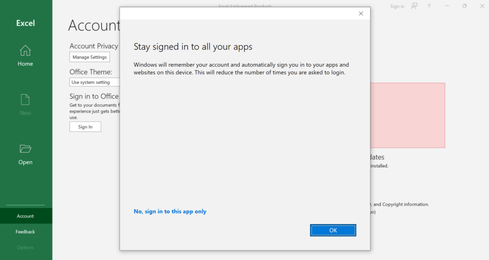This screenshot has height=260, width=489.
Task: Click OK to stay signed in
Action: tap(333, 230)
